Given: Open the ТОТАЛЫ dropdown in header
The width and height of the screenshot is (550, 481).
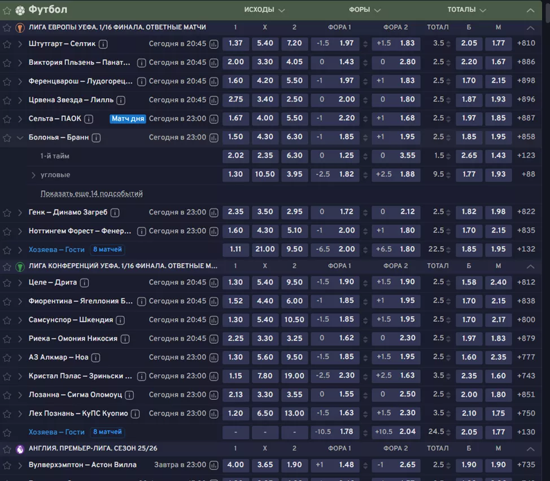Looking at the screenshot, I should click(466, 10).
